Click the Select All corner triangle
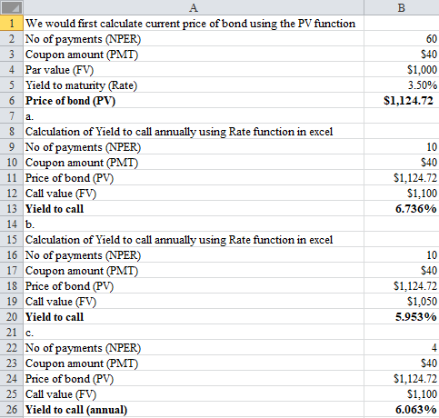This screenshot has height=418, width=439. pos(12,7)
